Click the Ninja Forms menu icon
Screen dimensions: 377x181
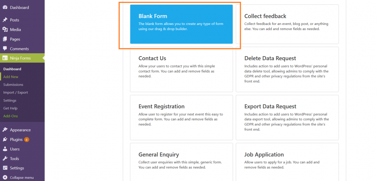click(5, 58)
